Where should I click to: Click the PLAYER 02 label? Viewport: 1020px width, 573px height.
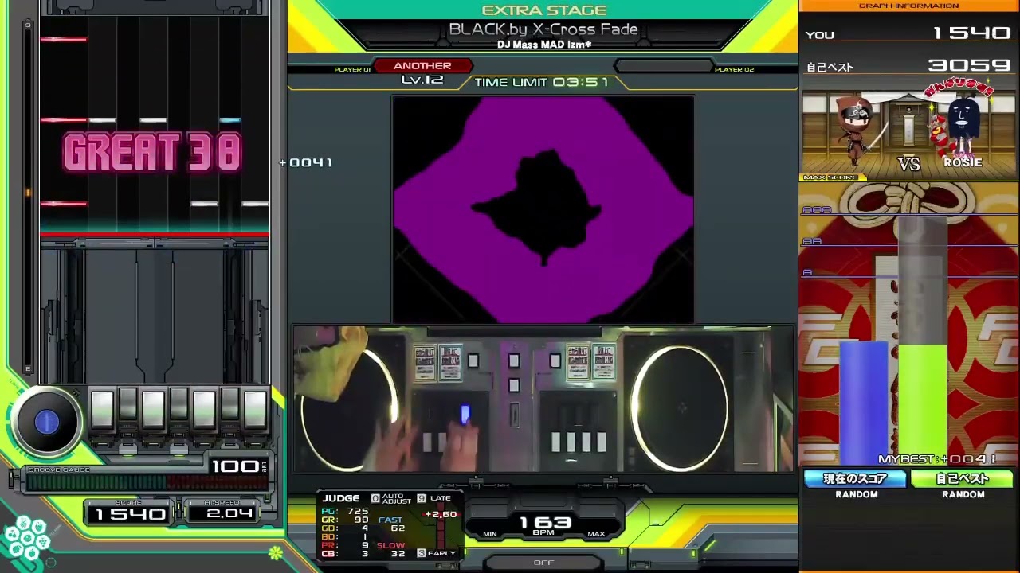(x=734, y=70)
